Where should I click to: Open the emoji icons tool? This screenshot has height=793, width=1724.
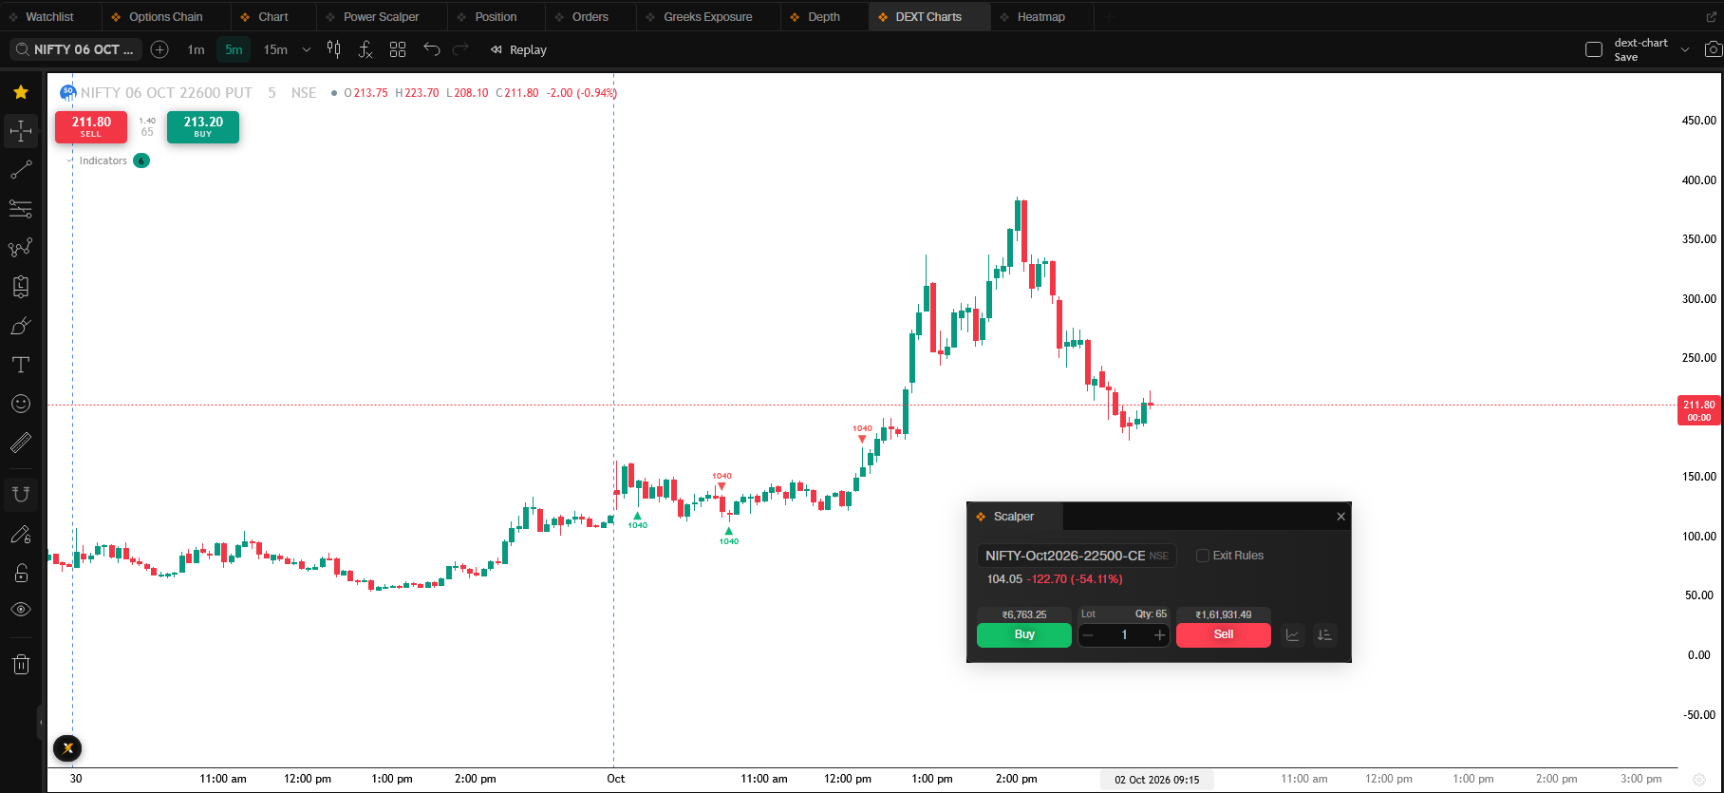(x=21, y=404)
